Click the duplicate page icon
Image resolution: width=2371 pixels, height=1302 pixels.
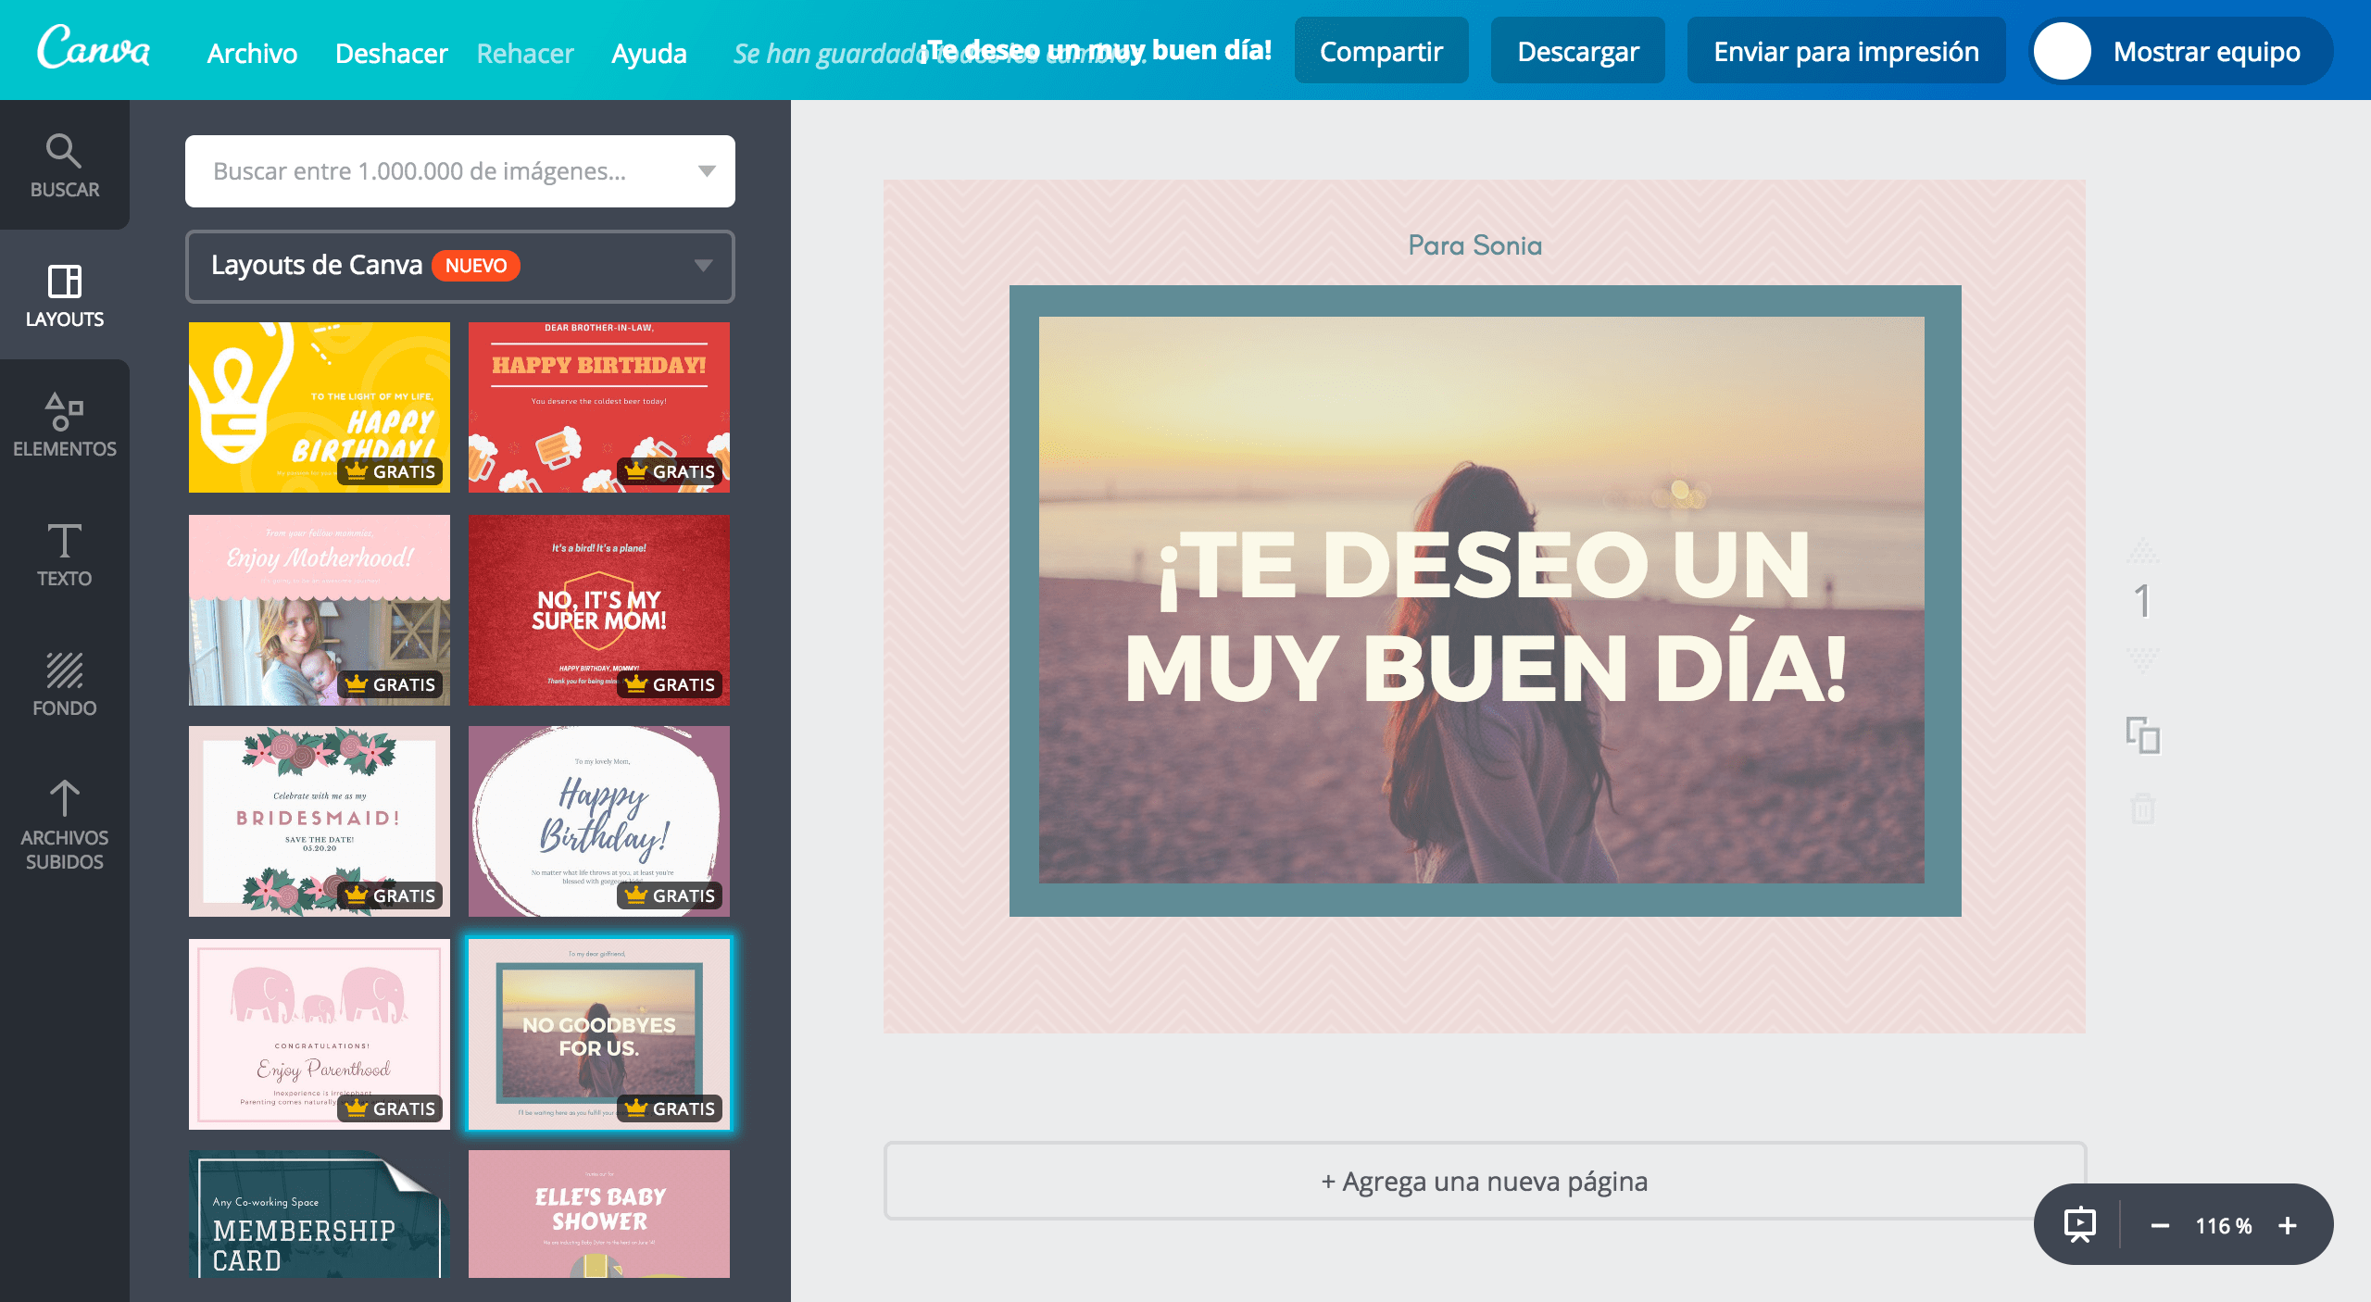(x=2142, y=736)
